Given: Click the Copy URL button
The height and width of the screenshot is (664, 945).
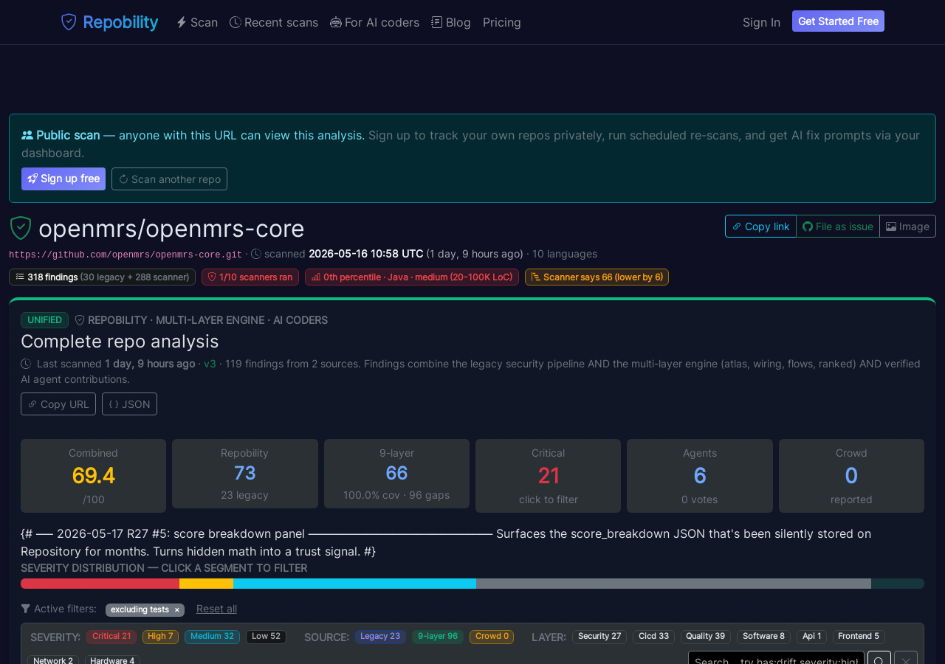Looking at the screenshot, I should 58,404.
